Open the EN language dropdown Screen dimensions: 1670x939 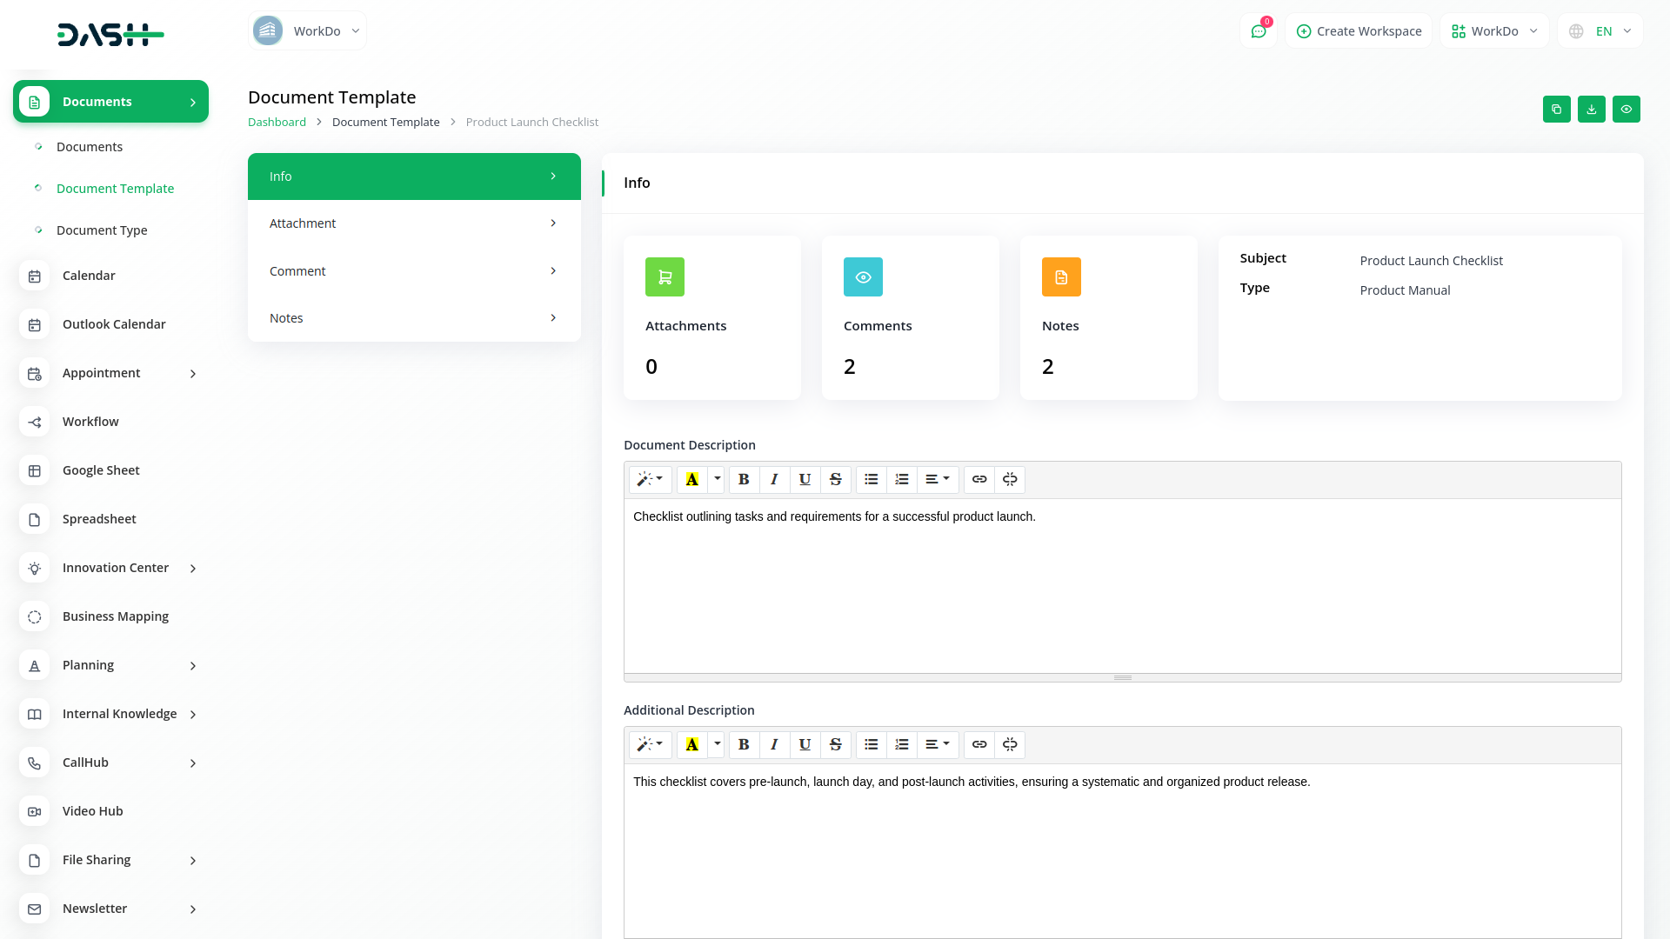1600,31
